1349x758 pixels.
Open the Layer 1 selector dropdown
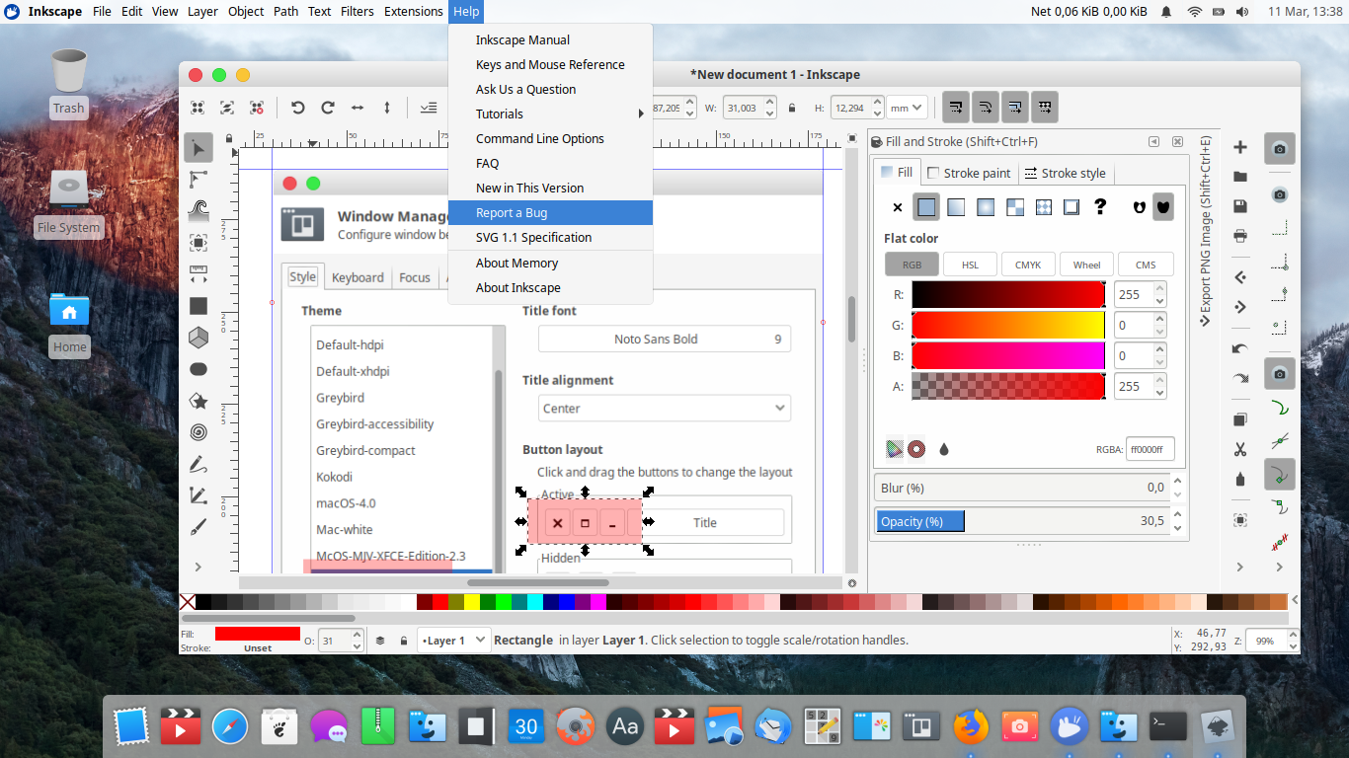pos(452,640)
